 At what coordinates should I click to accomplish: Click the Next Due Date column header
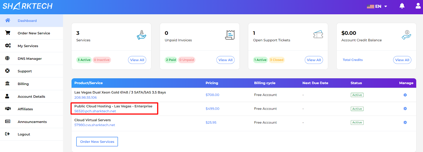[315, 83]
